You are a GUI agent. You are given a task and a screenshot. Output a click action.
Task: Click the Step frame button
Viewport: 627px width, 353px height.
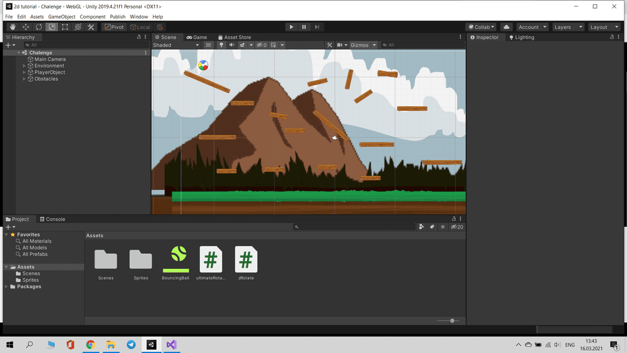[x=317, y=27]
